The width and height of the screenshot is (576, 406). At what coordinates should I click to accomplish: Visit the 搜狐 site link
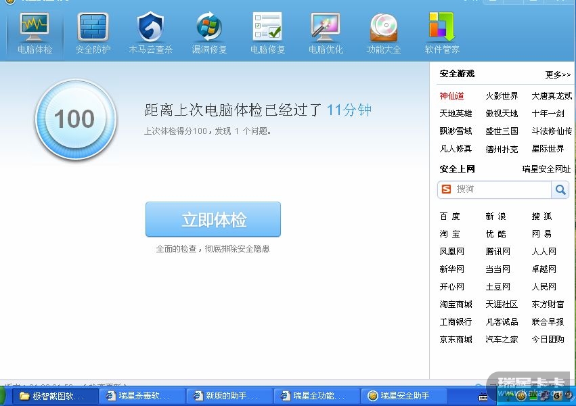click(542, 217)
